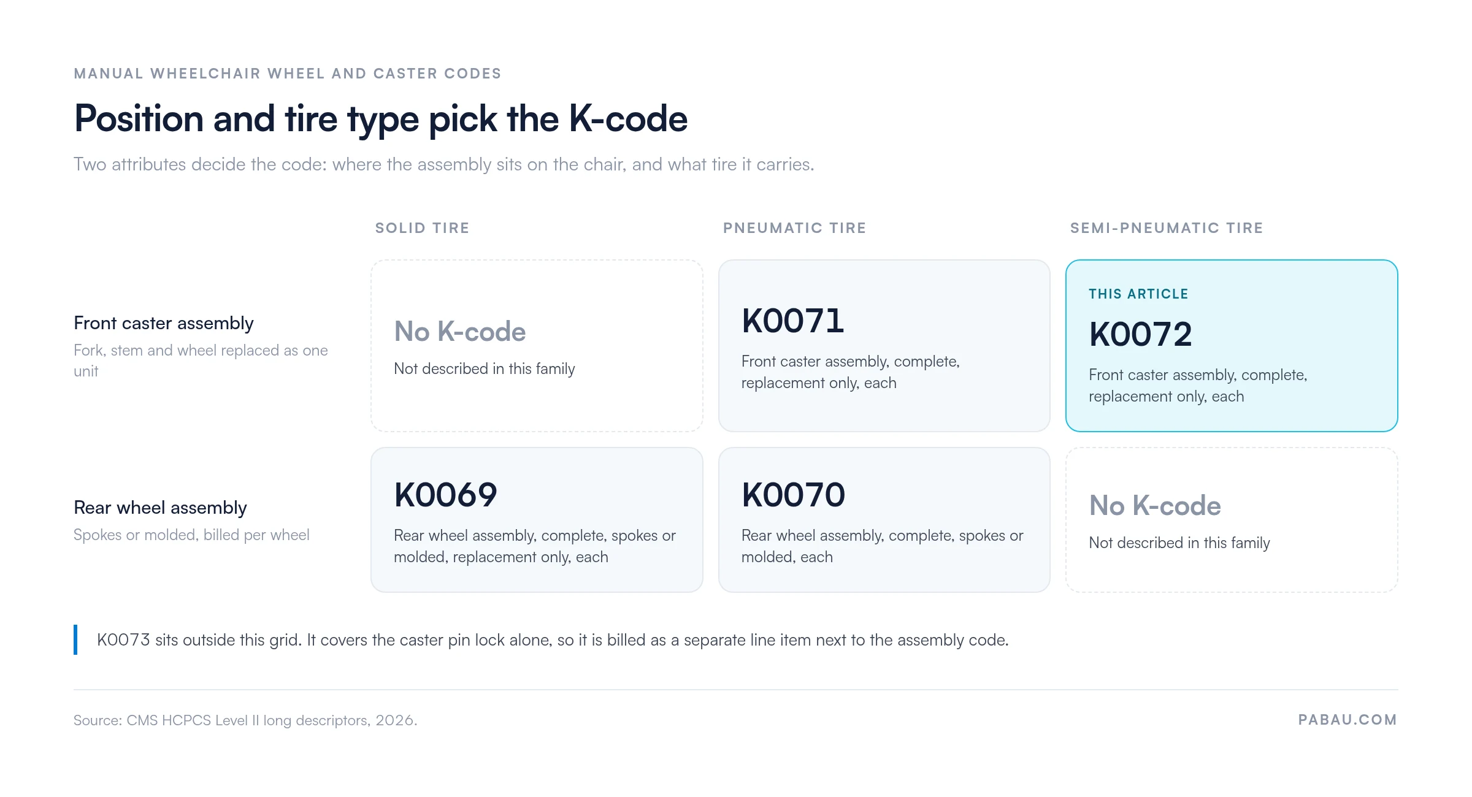The height and width of the screenshot is (797, 1472).
Task: Click the MANUAL WHEELCHAIR WHEEL AND CASTER CODES label
Action: (288, 74)
